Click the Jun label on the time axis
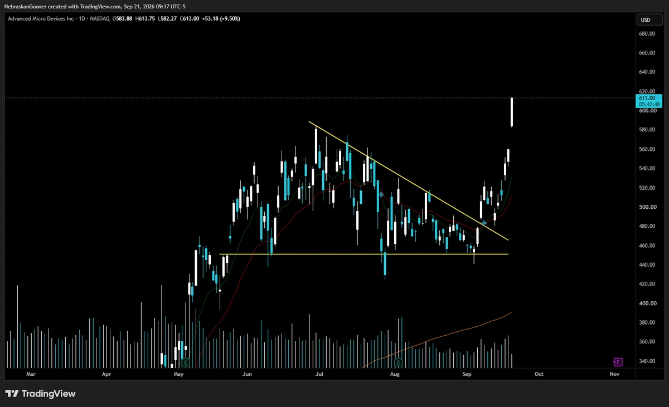This screenshot has width=669, height=407. coord(248,375)
